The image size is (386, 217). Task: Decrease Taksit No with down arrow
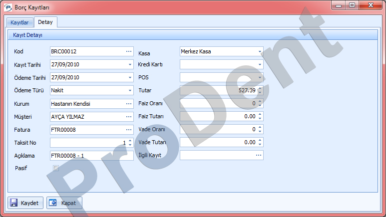tap(130, 145)
